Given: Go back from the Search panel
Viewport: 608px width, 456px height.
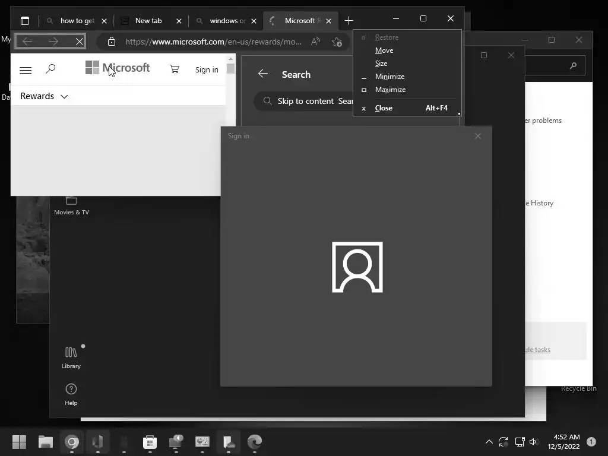Looking at the screenshot, I should pos(263,74).
